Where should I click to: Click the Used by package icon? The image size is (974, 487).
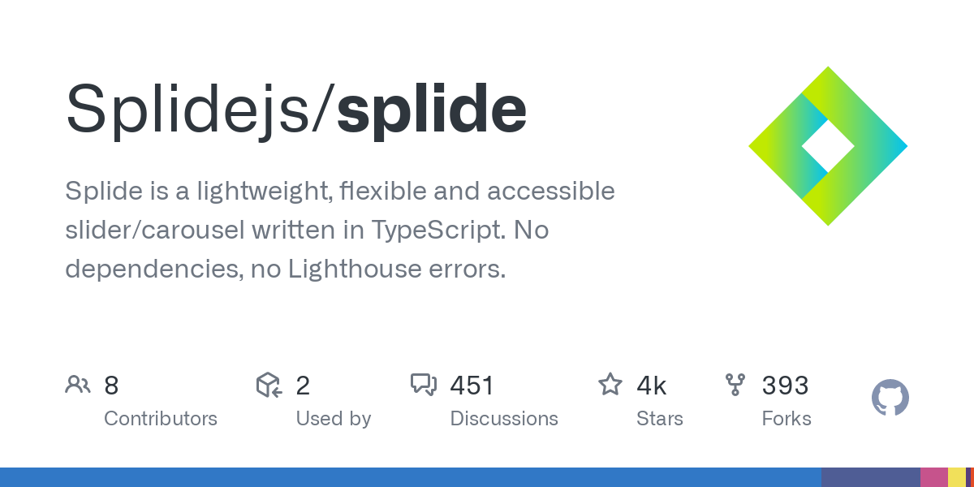tap(269, 385)
